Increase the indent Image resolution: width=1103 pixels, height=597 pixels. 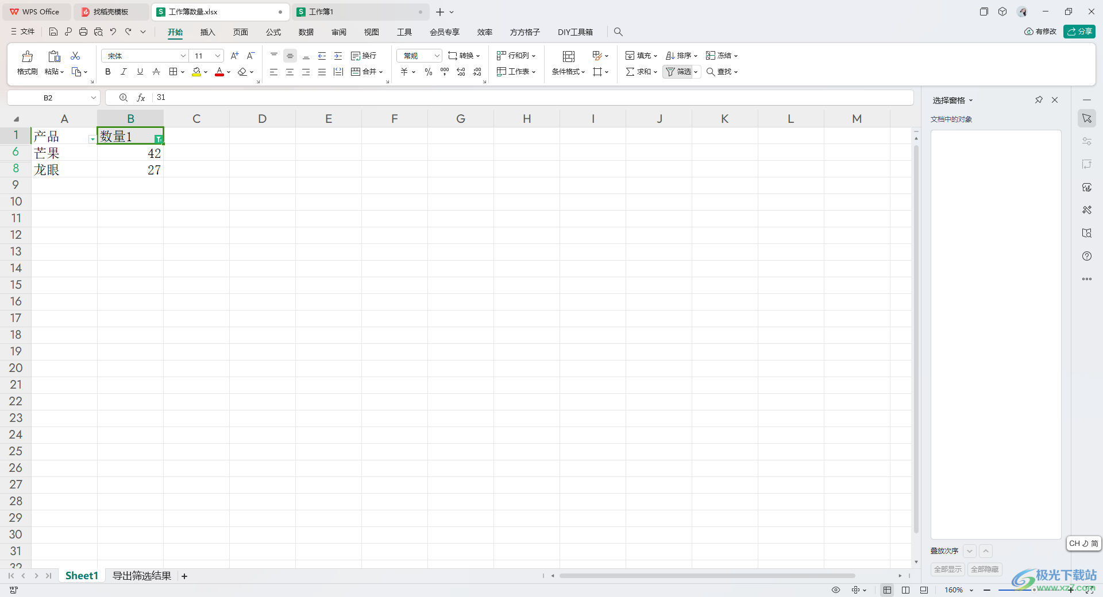tap(338, 56)
